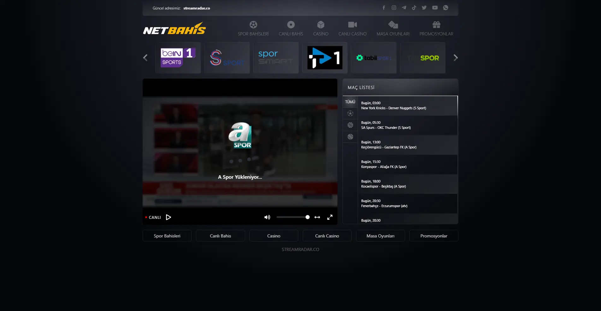Open the YouTube channel icon
Viewport: 601px width, 311px height.
tap(435, 8)
